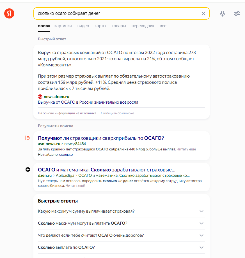245x258 pixels.
Task: Expand 'Сколько выплата по ОСАГО?' question
Action: [x=122, y=247]
